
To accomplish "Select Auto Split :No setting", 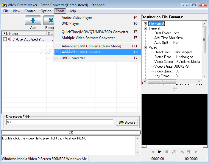I will tap(166, 43).
